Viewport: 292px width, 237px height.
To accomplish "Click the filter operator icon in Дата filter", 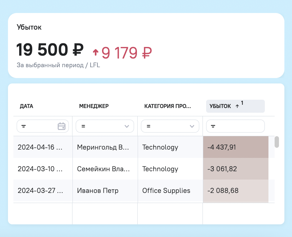I will pyautogui.click(x=24, y=126).
